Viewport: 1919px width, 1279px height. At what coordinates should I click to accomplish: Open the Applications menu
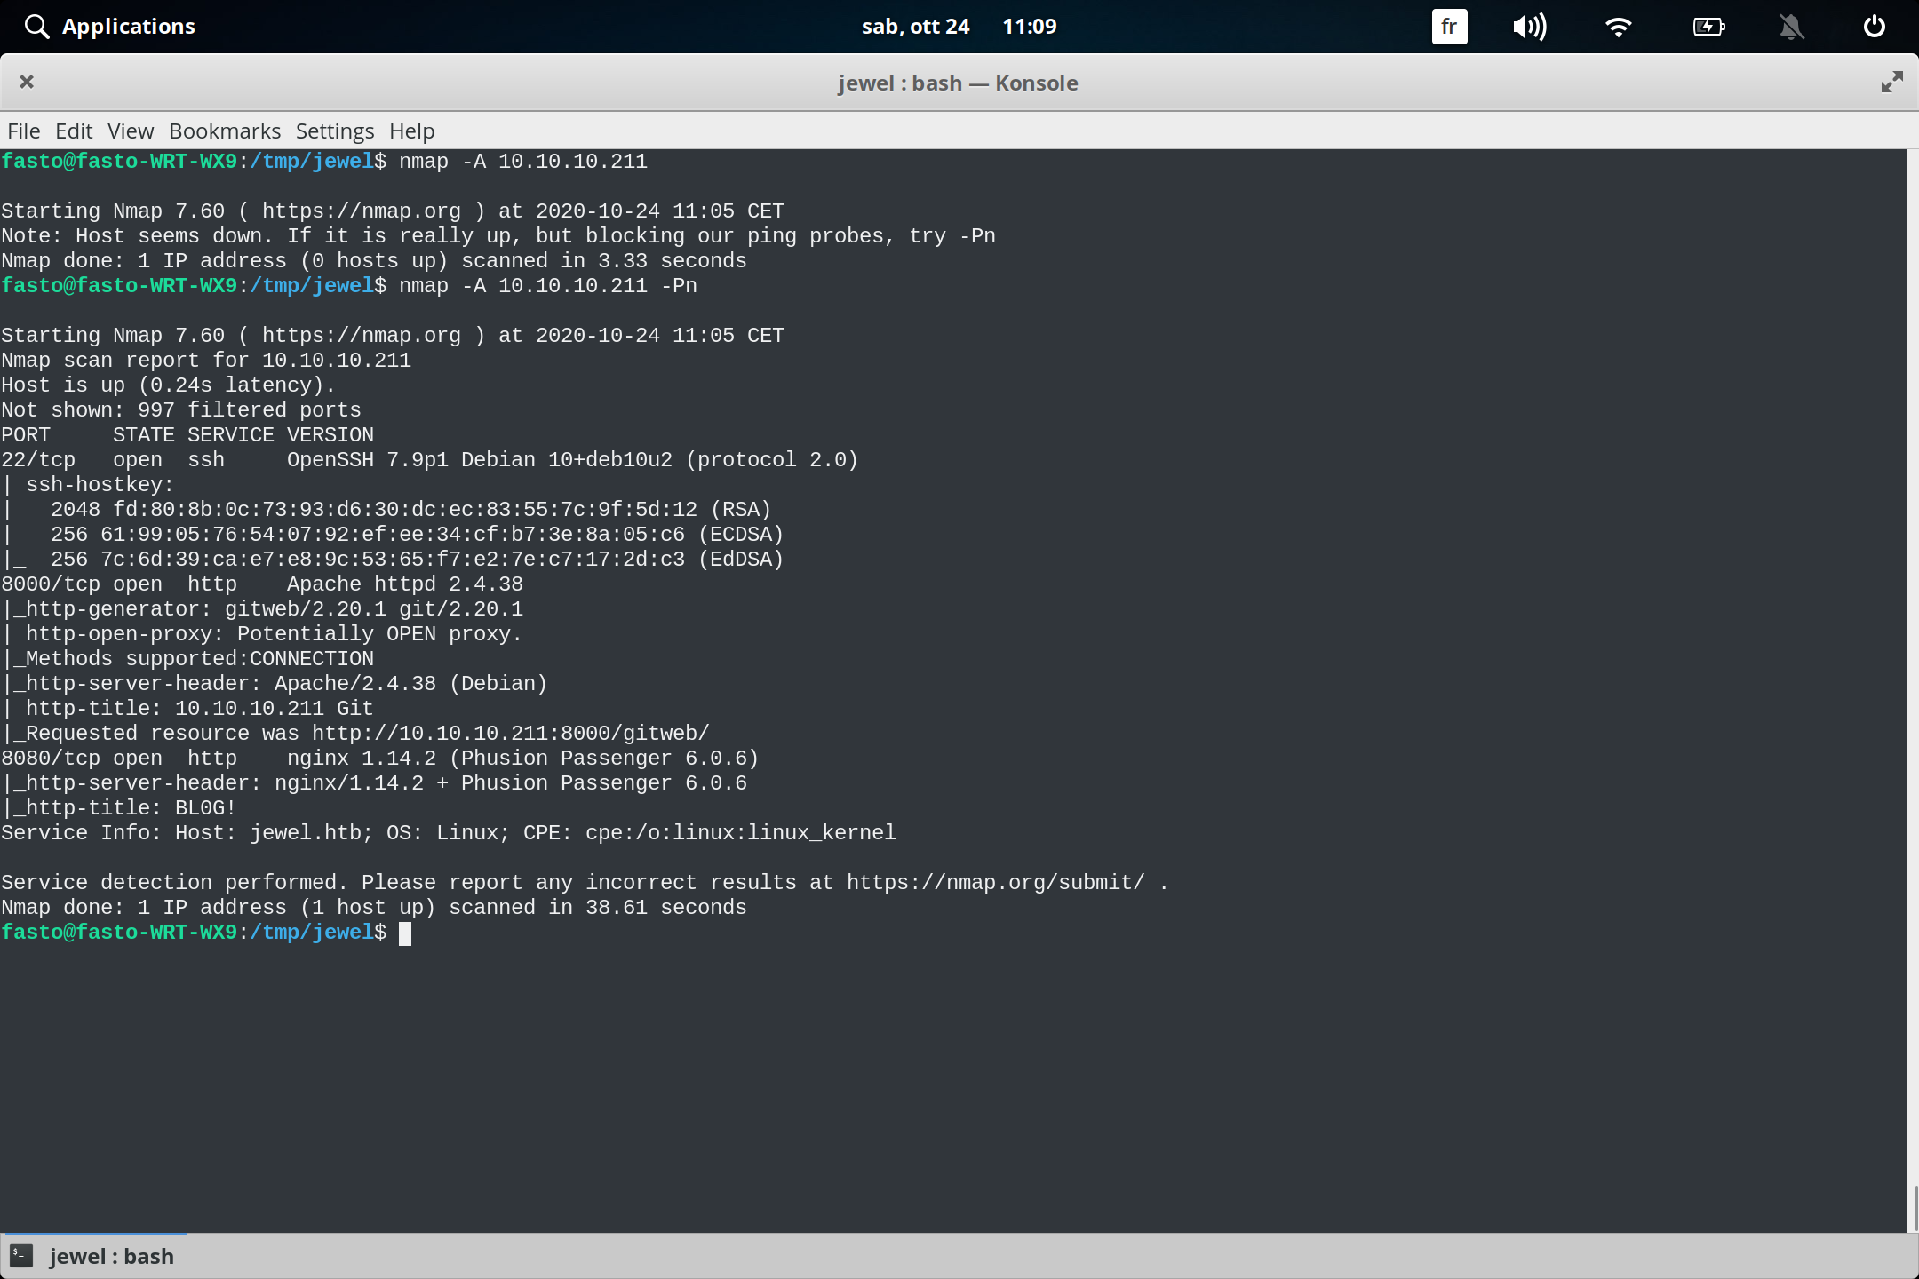(x=129, y=26)
